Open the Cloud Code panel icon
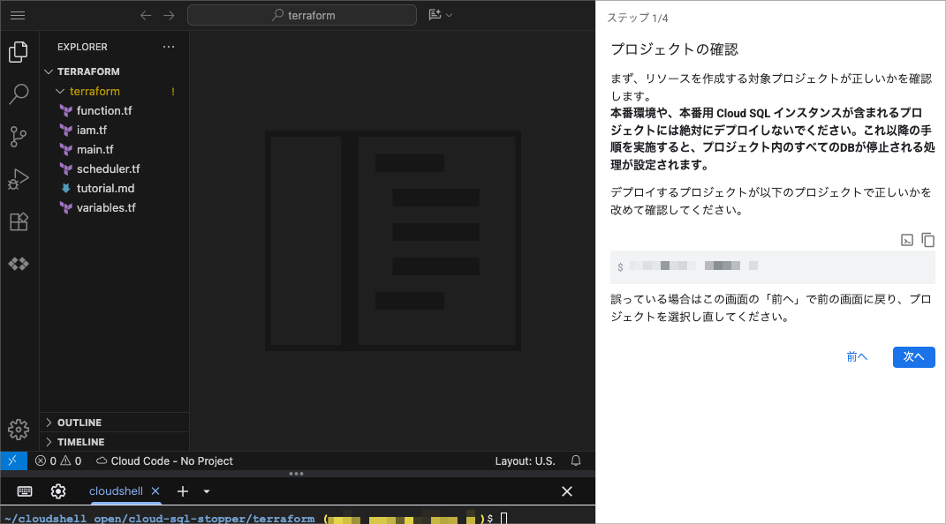Screen dimensions: 946x524 (19, 263)
